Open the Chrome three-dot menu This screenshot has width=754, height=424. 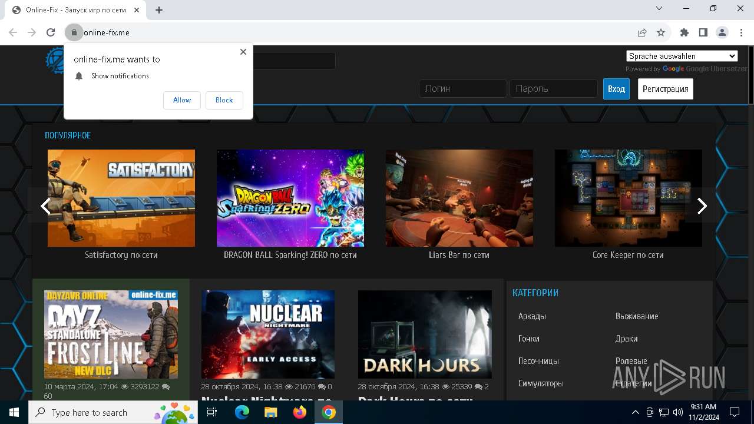click(x=741, y=32)
